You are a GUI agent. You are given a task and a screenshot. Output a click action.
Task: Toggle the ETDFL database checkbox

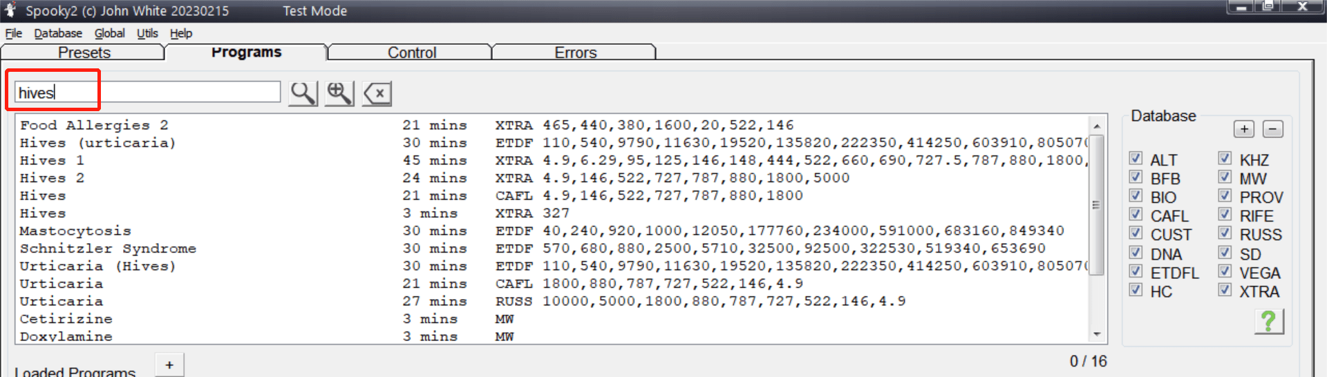(x=1136, y=271)
